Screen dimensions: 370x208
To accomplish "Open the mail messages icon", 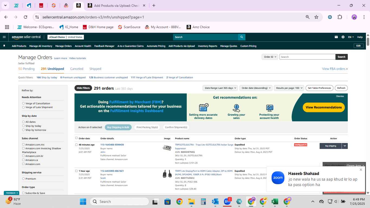I will (336, 37).
